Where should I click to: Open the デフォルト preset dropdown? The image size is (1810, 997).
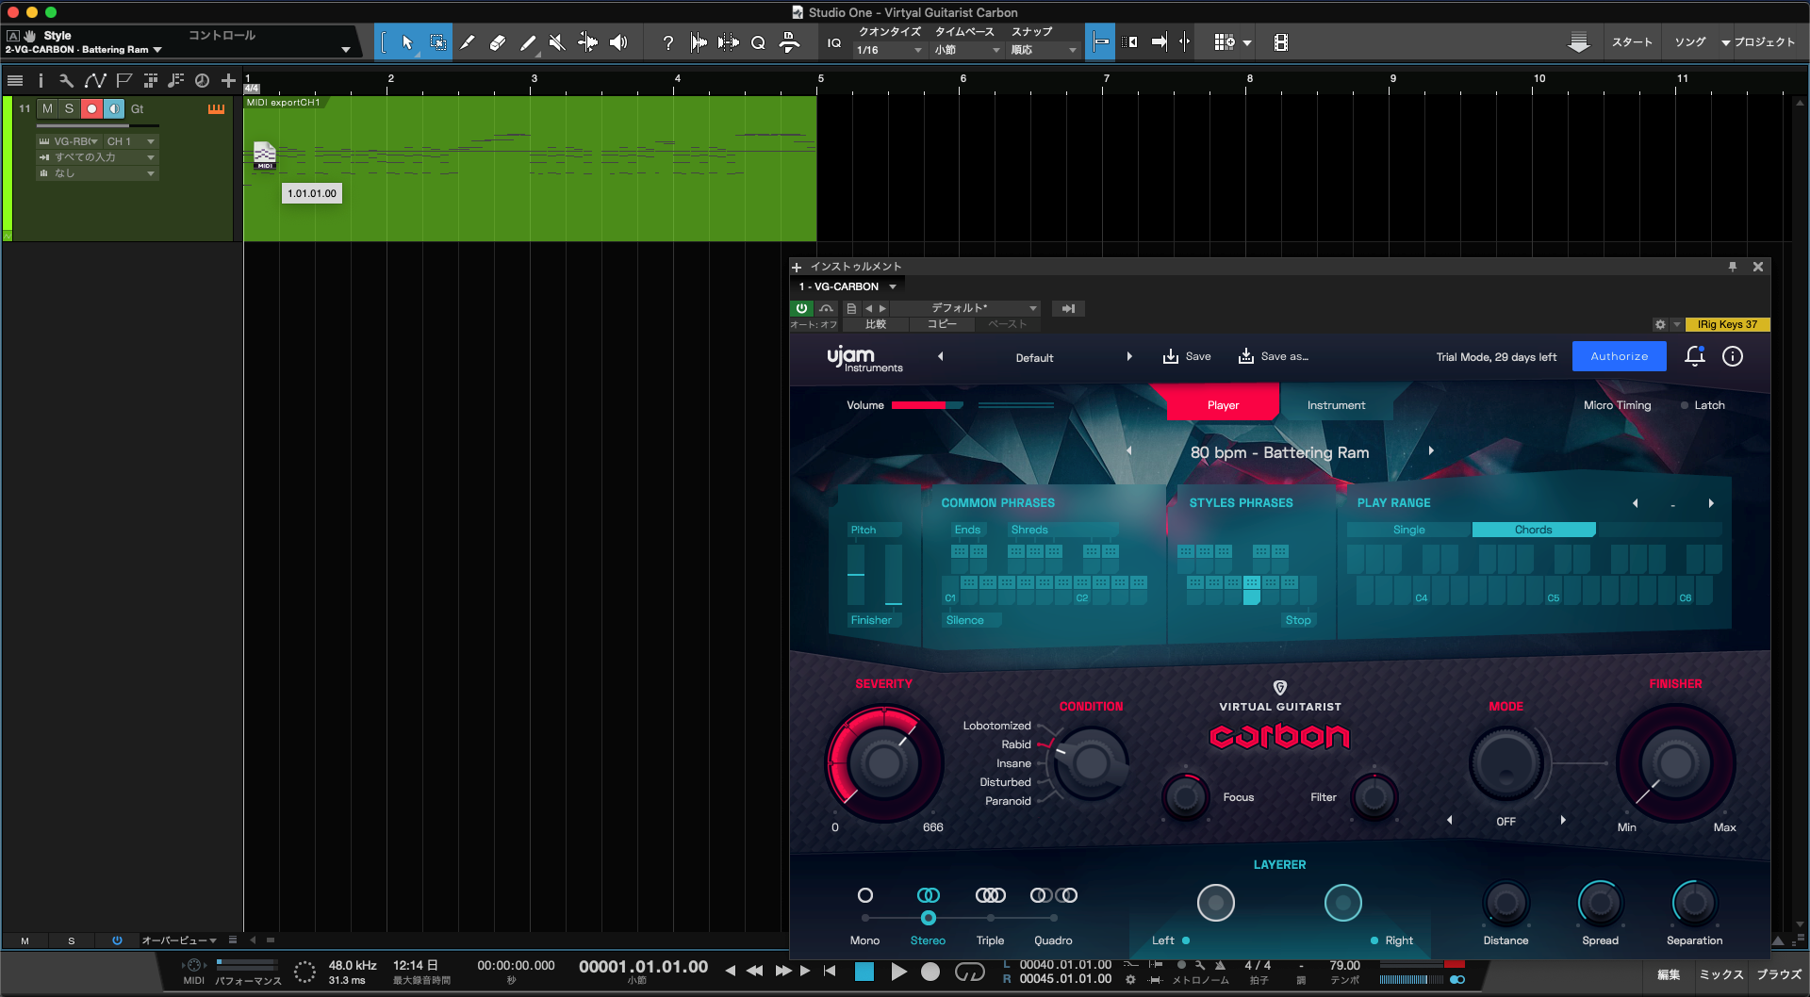coord(965,308)
